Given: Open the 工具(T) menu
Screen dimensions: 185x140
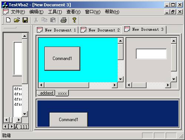Looking at the screenshot, I should pos(55,12).
